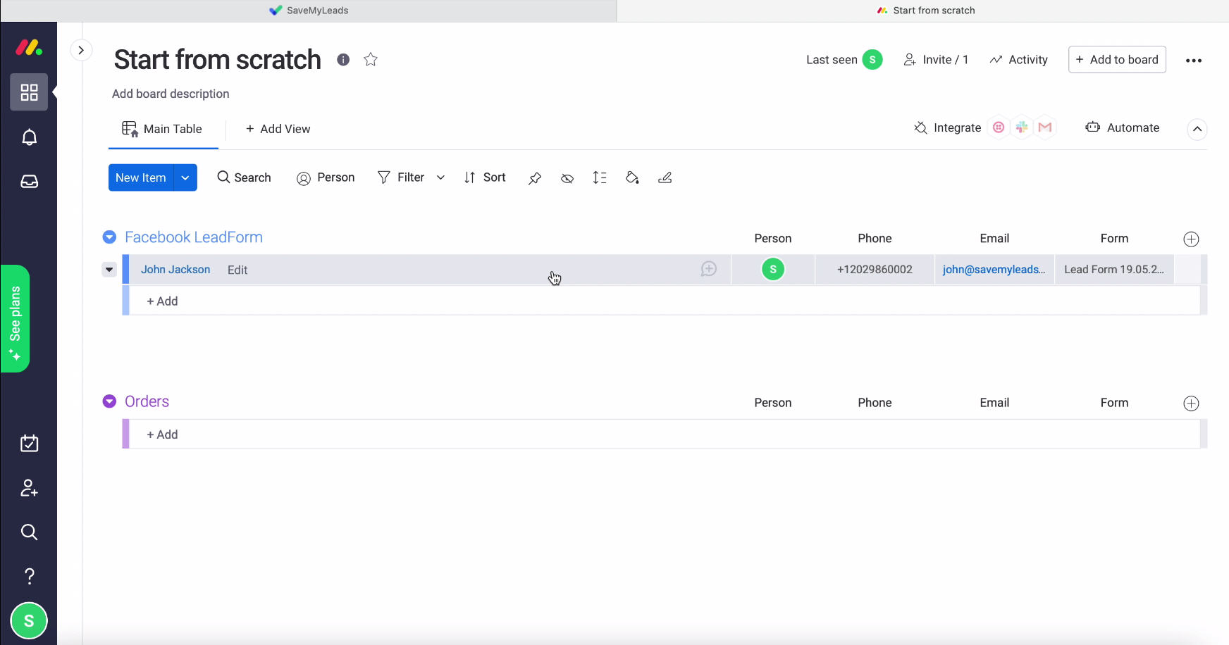
Task: Open the conditional coloring paint bucket
Action: (632, 178)
